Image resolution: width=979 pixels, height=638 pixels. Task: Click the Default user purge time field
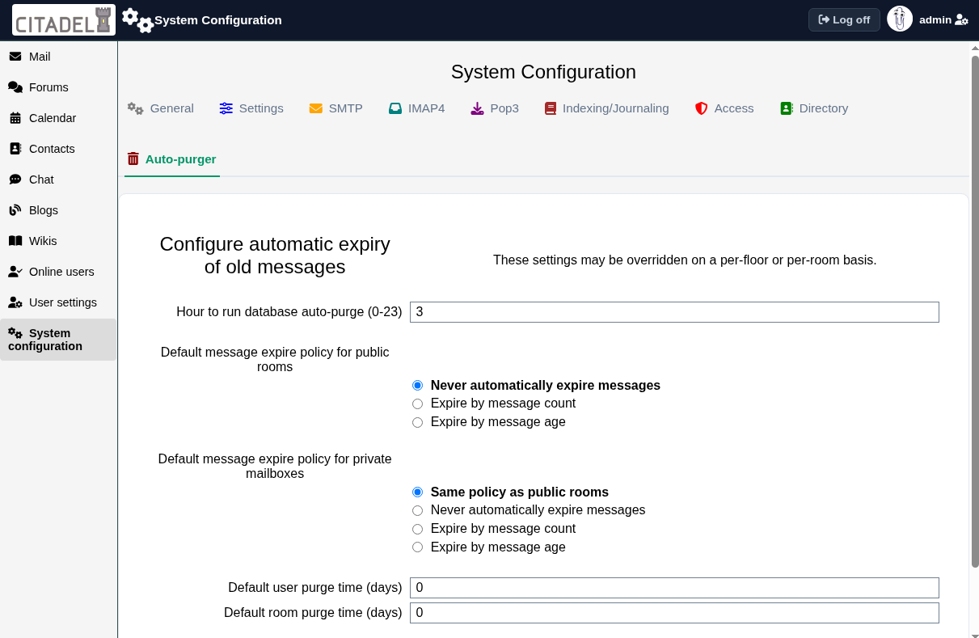[674, 588]
